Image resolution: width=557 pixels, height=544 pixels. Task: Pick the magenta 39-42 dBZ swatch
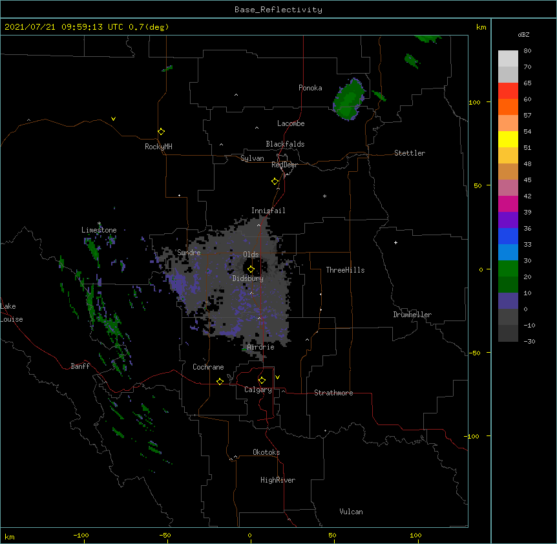[x=508, y=204]
